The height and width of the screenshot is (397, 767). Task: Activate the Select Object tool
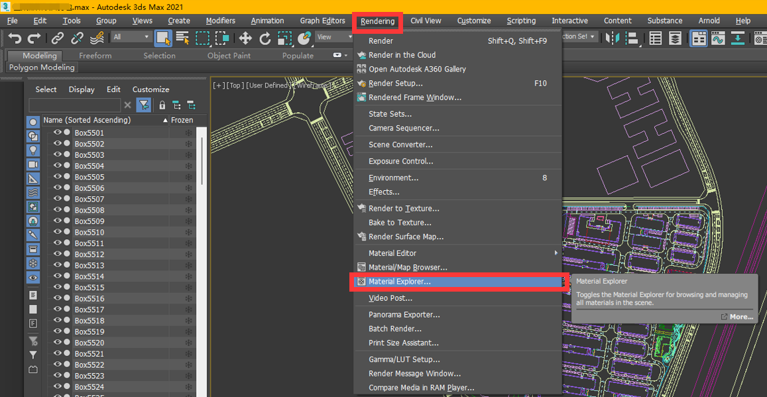pos(163,37)
